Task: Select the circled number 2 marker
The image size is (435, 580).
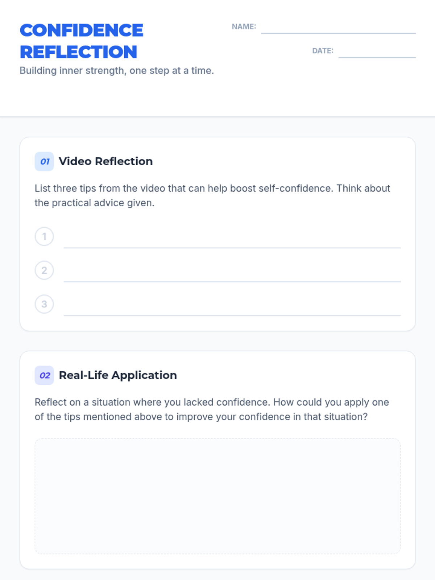Action: tap(44, 270)
